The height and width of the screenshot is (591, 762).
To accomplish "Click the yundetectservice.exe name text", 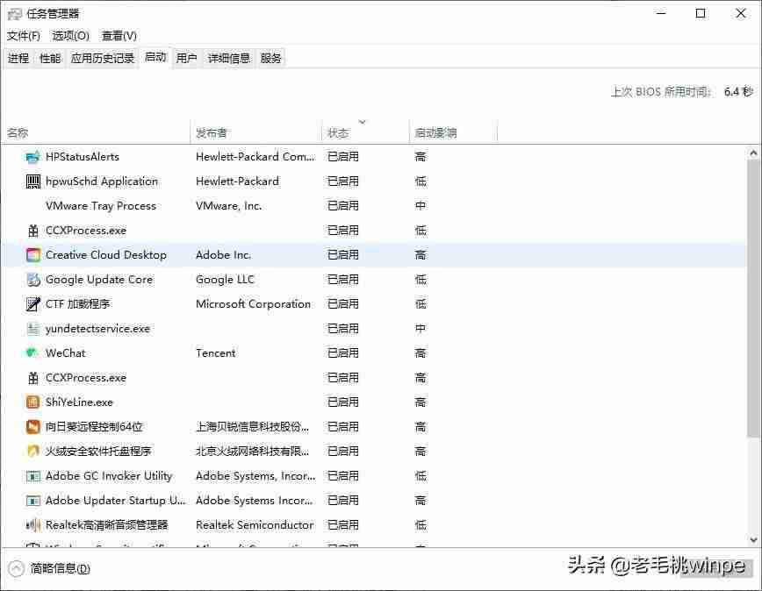I will coord(97,329).
